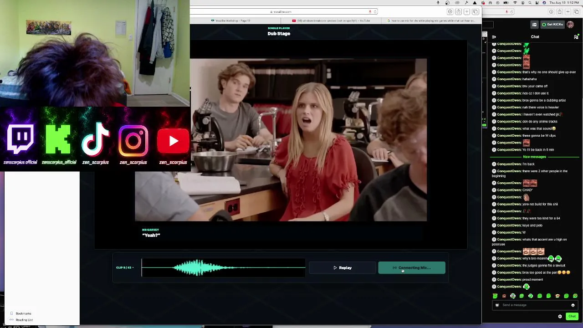This screenshot has width=583, height=328.
Task: Send message with green Chat button
Action: (572, 316)
